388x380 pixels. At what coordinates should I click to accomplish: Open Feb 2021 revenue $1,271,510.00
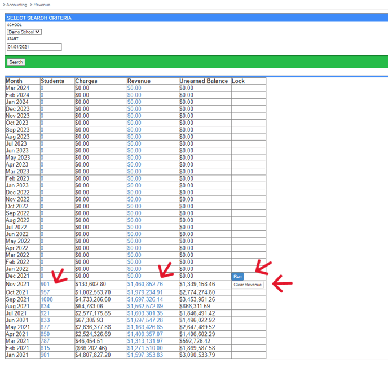coord(145,348)
